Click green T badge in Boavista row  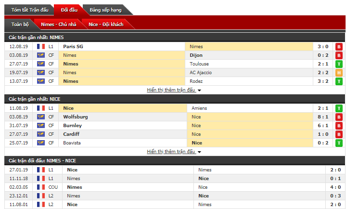tap(339, 143)
